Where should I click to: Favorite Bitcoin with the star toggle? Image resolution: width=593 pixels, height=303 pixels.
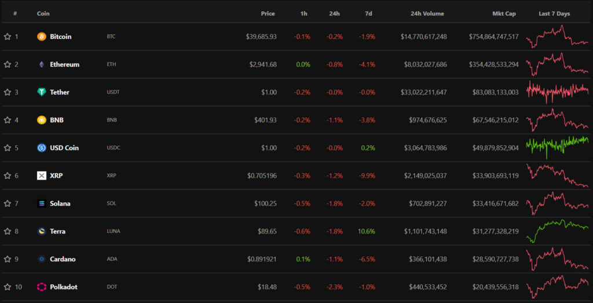coord(8,36)
